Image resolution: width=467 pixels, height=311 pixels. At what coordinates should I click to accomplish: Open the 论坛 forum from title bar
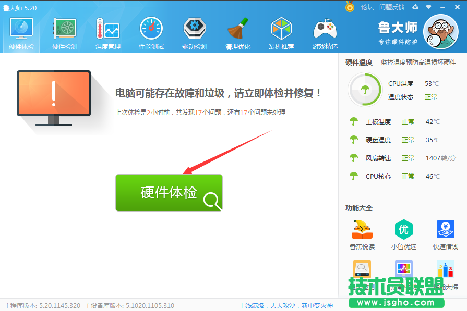coord(368,7)
